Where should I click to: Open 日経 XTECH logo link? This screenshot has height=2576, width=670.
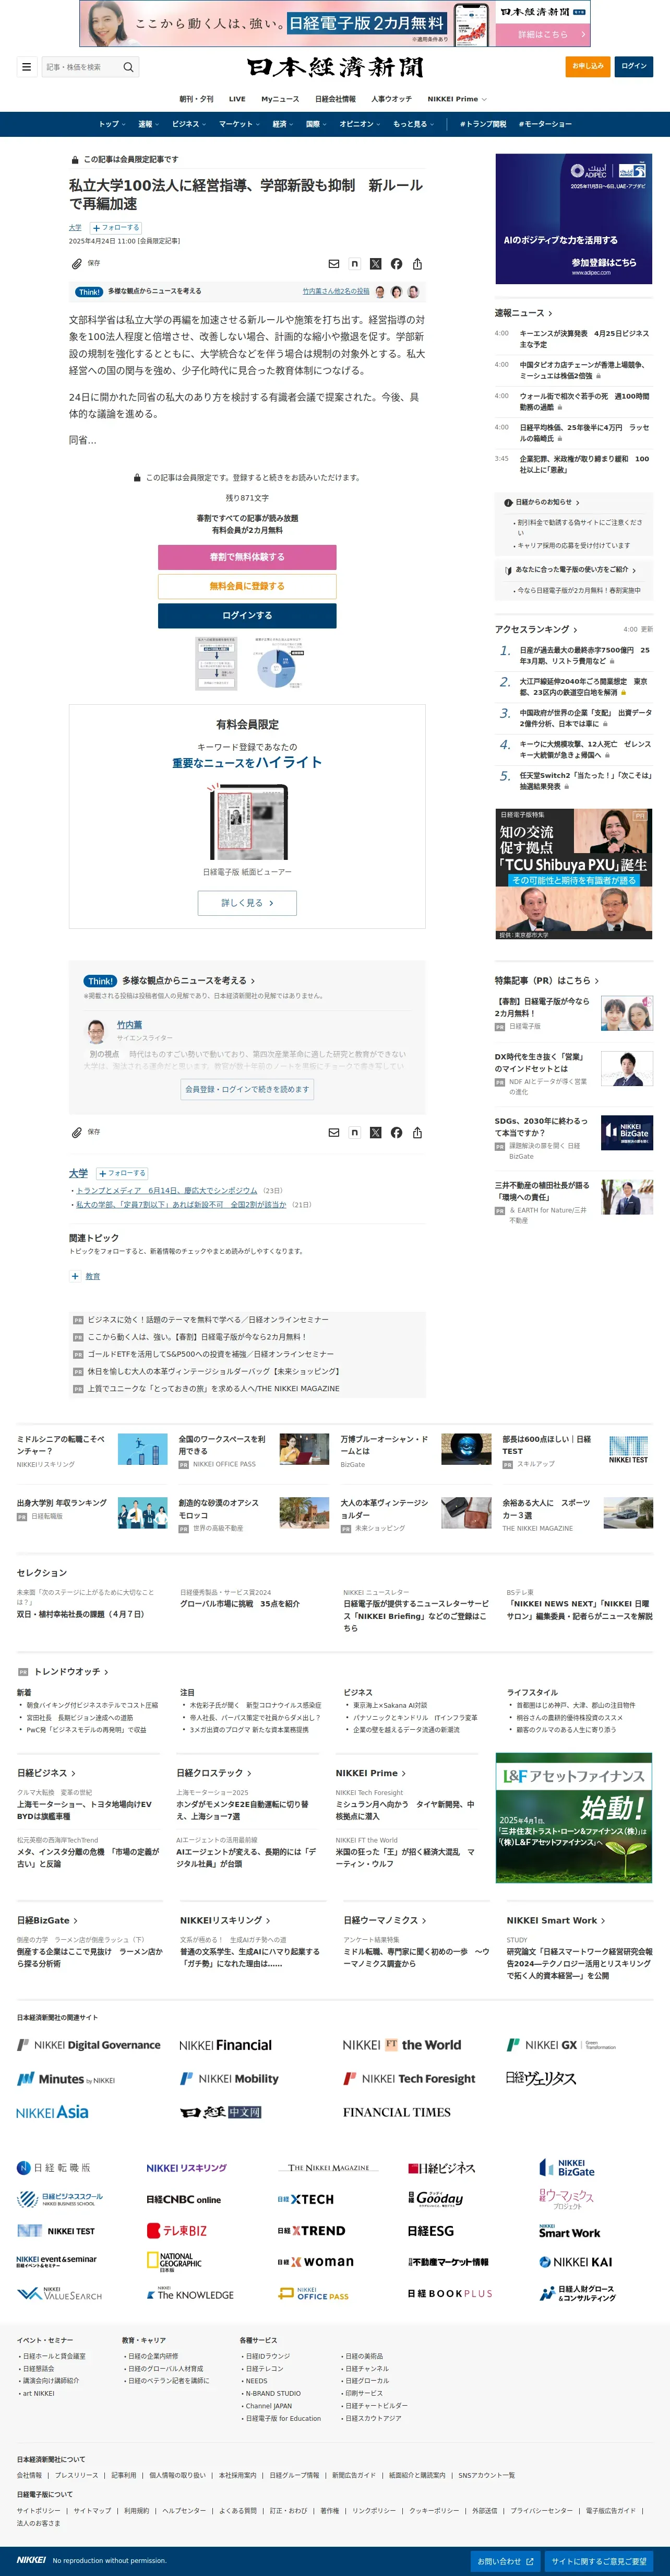306,2199
